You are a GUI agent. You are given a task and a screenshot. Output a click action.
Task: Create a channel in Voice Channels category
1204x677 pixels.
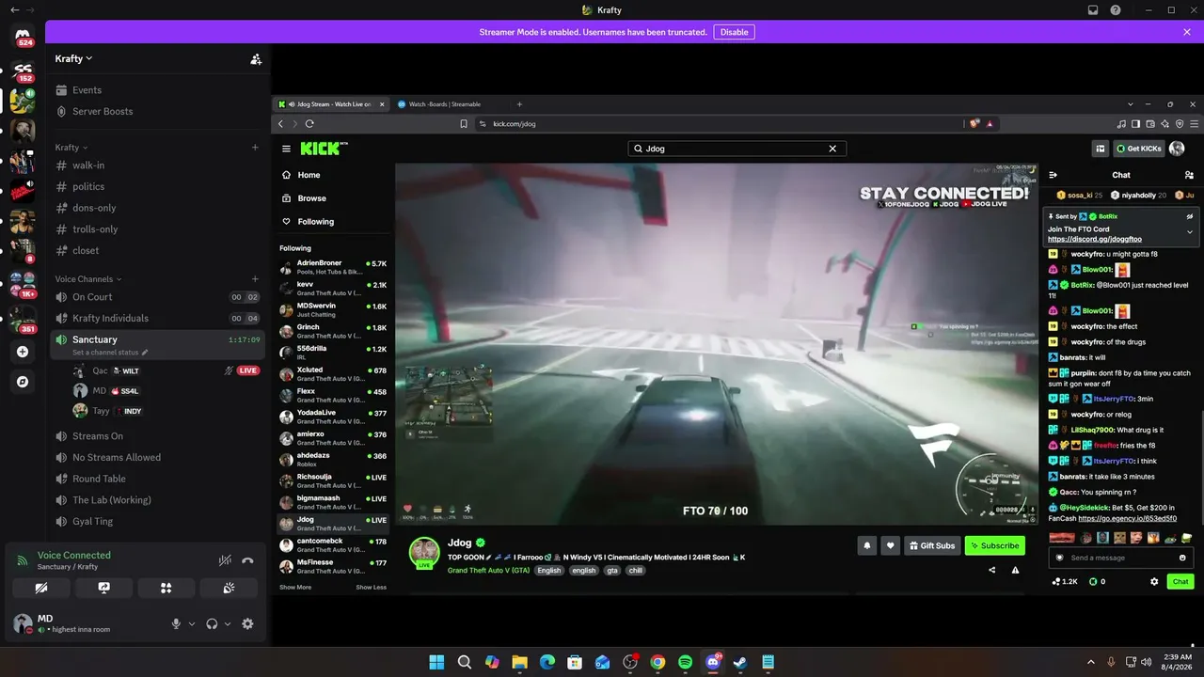coord(255,279)
